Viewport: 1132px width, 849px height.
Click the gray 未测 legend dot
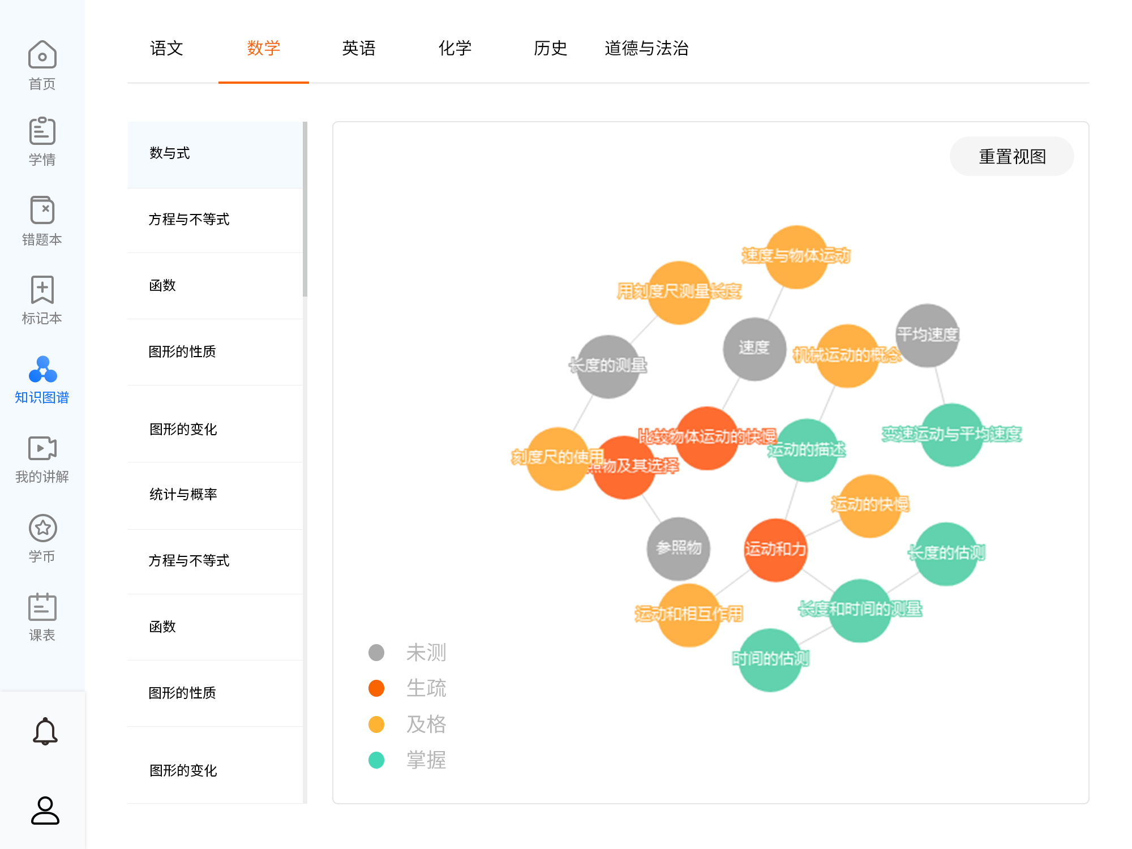click(x=376, y=653)
